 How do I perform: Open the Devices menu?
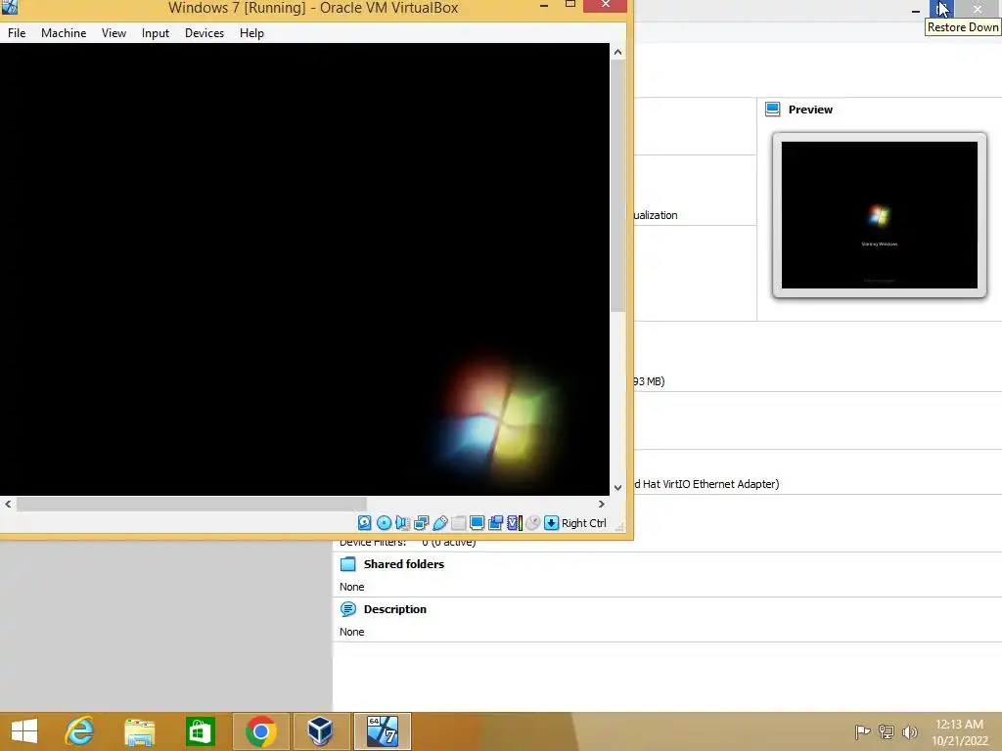coord(205,33)
